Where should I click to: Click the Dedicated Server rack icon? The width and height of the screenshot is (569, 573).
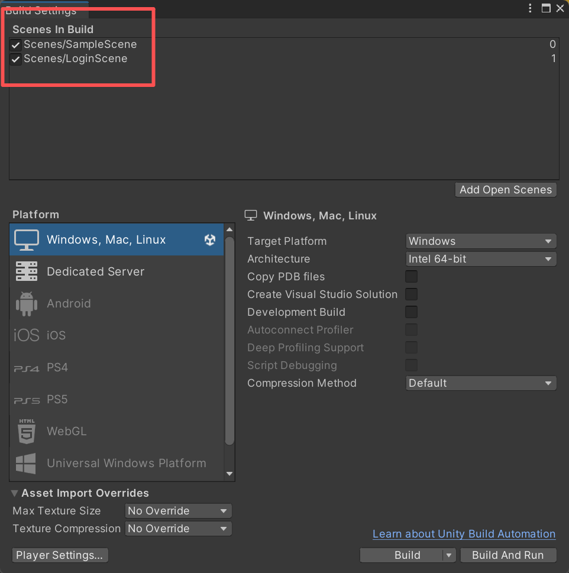[x=26, y=271]
